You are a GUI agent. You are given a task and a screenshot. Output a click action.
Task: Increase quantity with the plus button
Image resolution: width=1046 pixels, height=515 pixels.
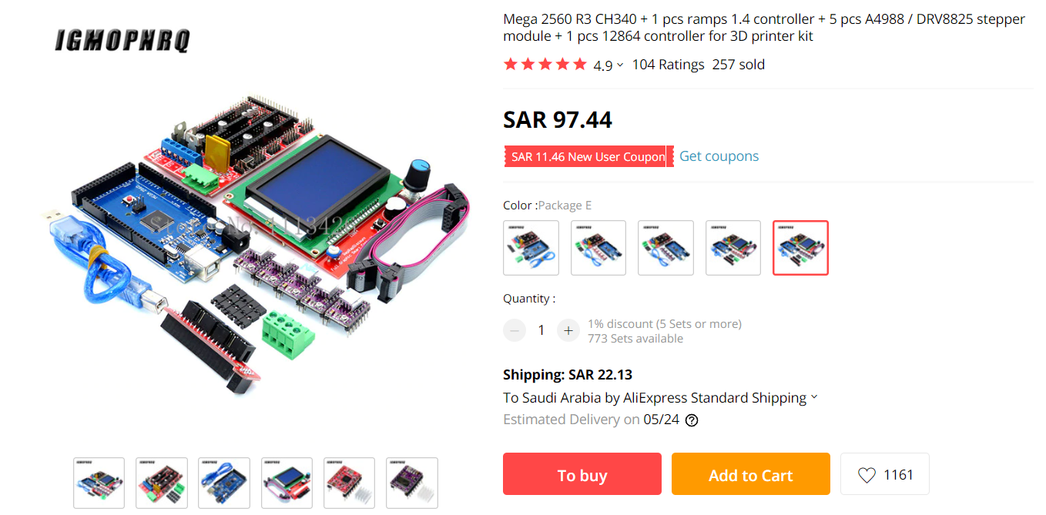tap(568, 330)
